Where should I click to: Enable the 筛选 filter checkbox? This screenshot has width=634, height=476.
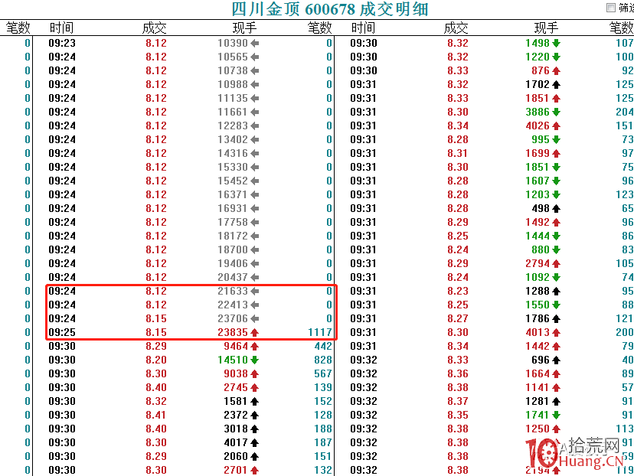point(610,8)
